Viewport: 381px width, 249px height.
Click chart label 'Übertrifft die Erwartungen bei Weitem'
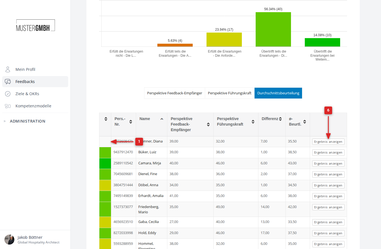(322, 55)
